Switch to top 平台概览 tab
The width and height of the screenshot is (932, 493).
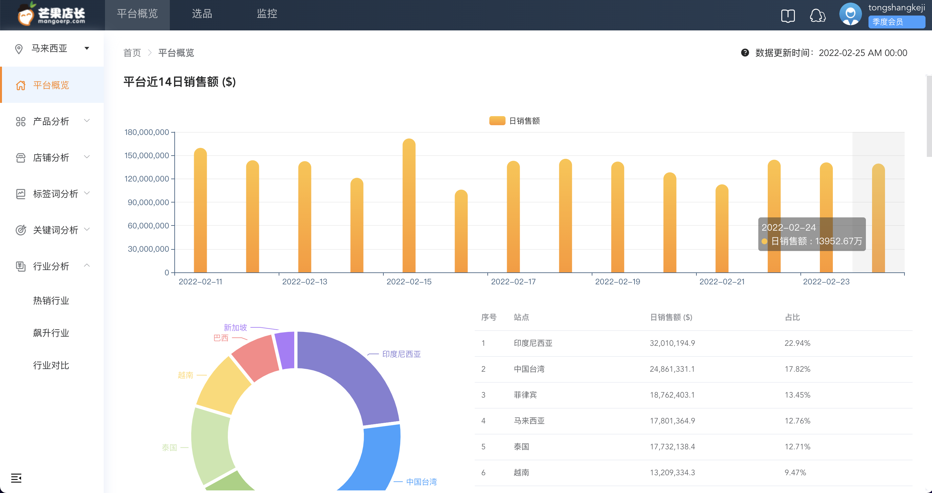click(137, 15)
